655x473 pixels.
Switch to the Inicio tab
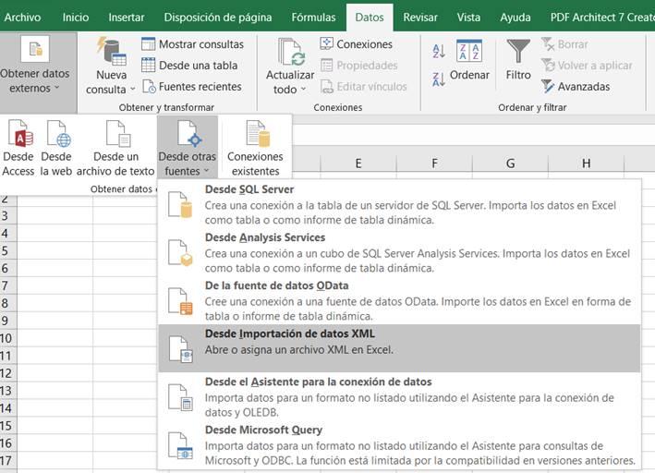pyautogui.click(x=76, y=18)
